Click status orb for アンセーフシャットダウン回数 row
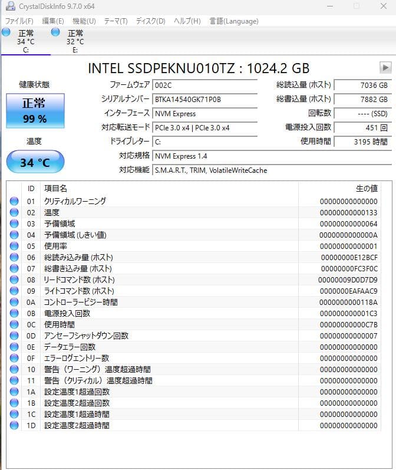This screenshot has height=470, width=396. pyautogui.click(x=14, y=336)
